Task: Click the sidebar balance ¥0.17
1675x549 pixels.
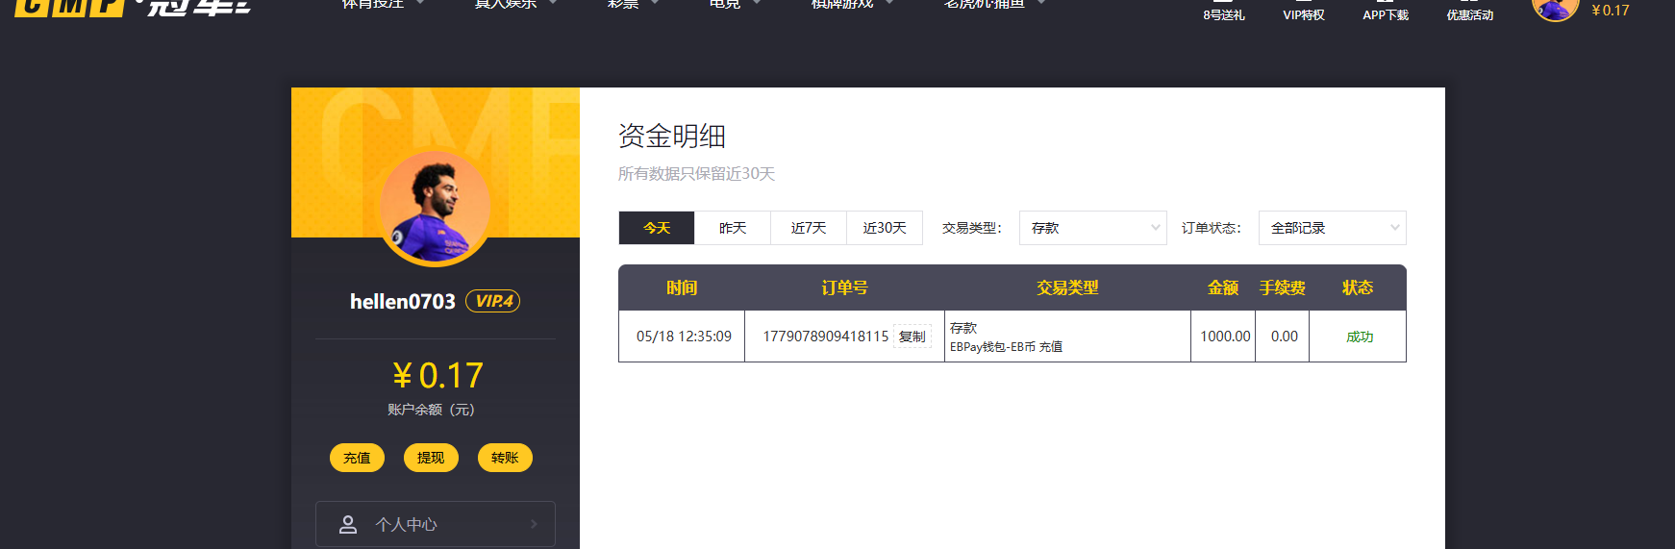Action: tap(436, 375)
